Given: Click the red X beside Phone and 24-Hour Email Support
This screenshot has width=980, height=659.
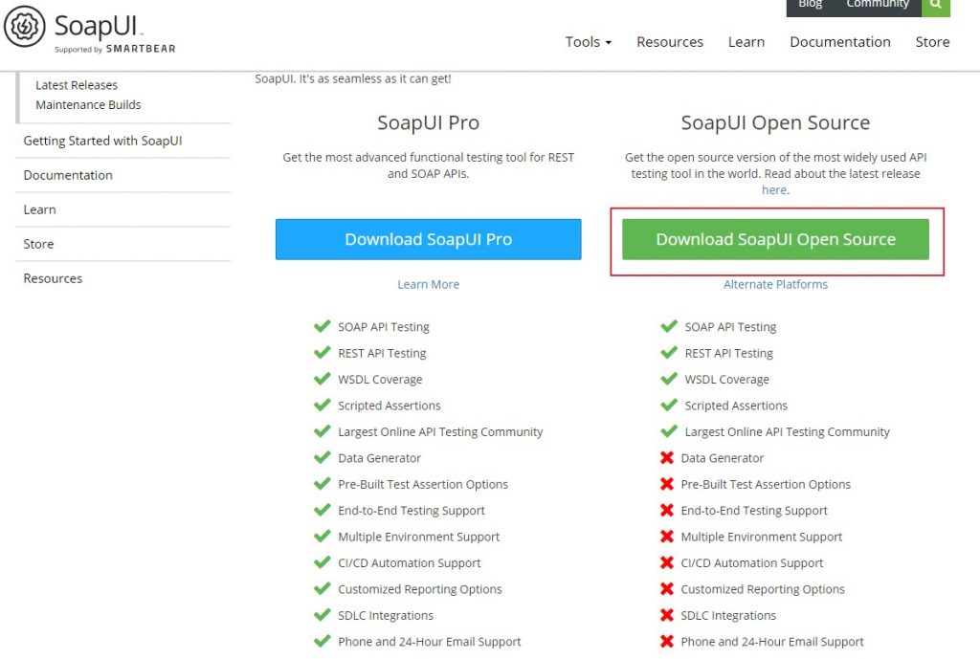Looking at the screenshot, I should point(669,641).
